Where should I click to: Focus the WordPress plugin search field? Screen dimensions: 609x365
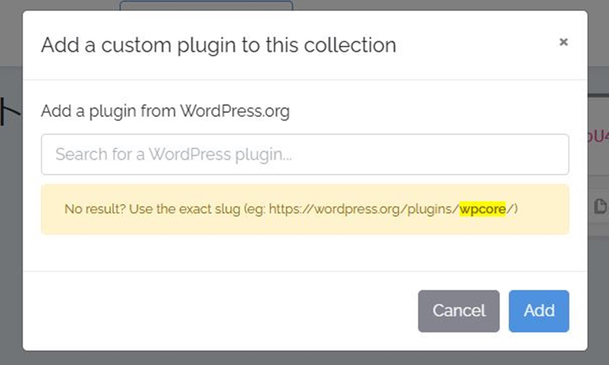(304, 154)
